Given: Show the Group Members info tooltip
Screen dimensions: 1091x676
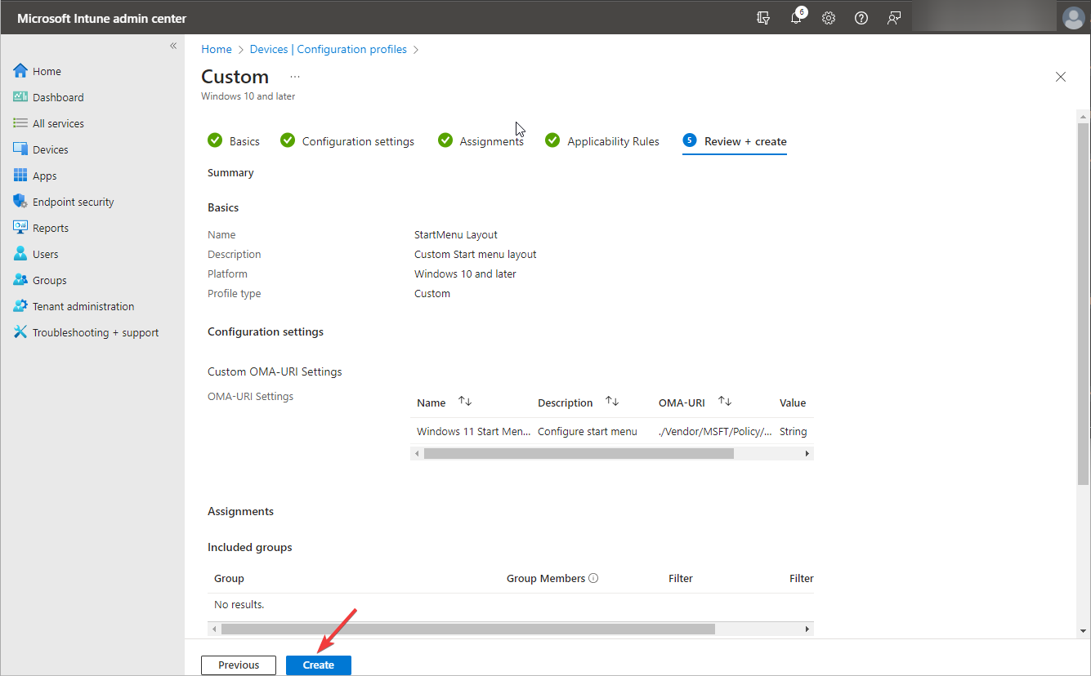Looking at the screenshot, I should click(594, 578).
